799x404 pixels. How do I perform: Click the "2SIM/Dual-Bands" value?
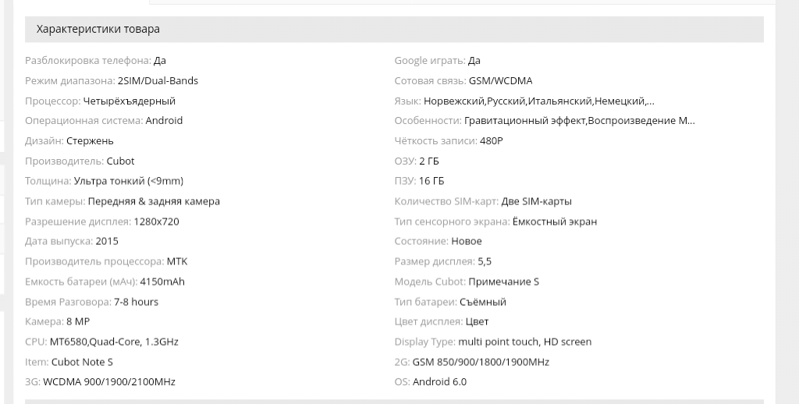(158, 81)
